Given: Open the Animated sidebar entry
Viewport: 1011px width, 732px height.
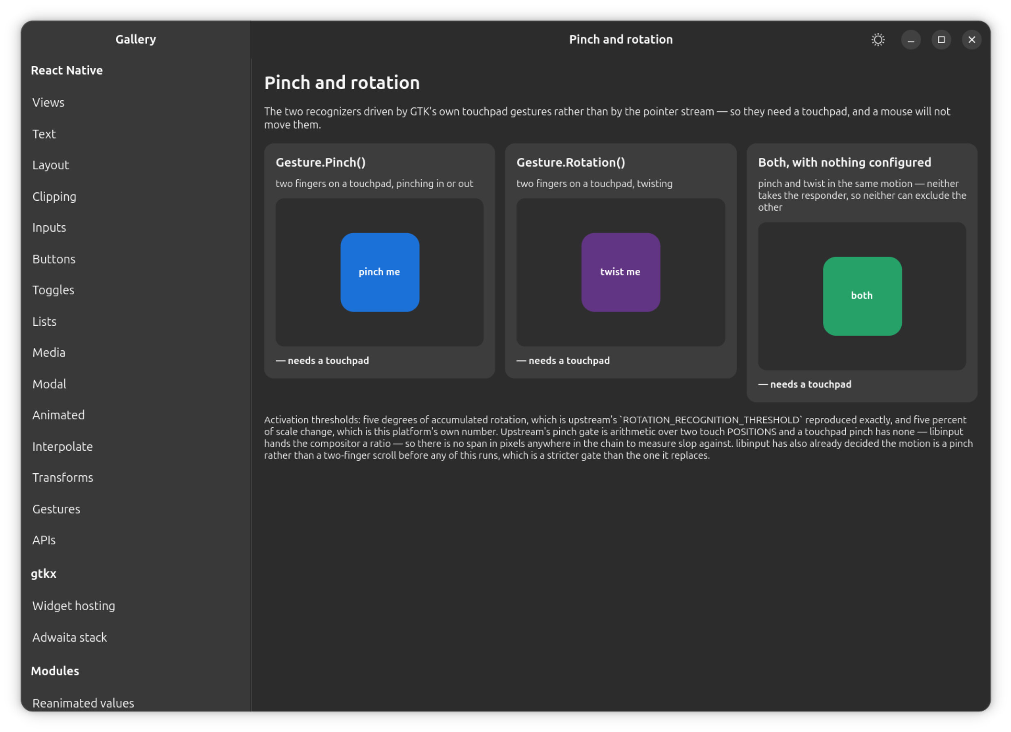Looking at the screenshot, I should tap(136, 415).
